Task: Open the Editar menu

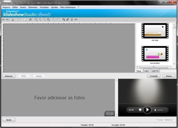Action: tap(15, 7)
